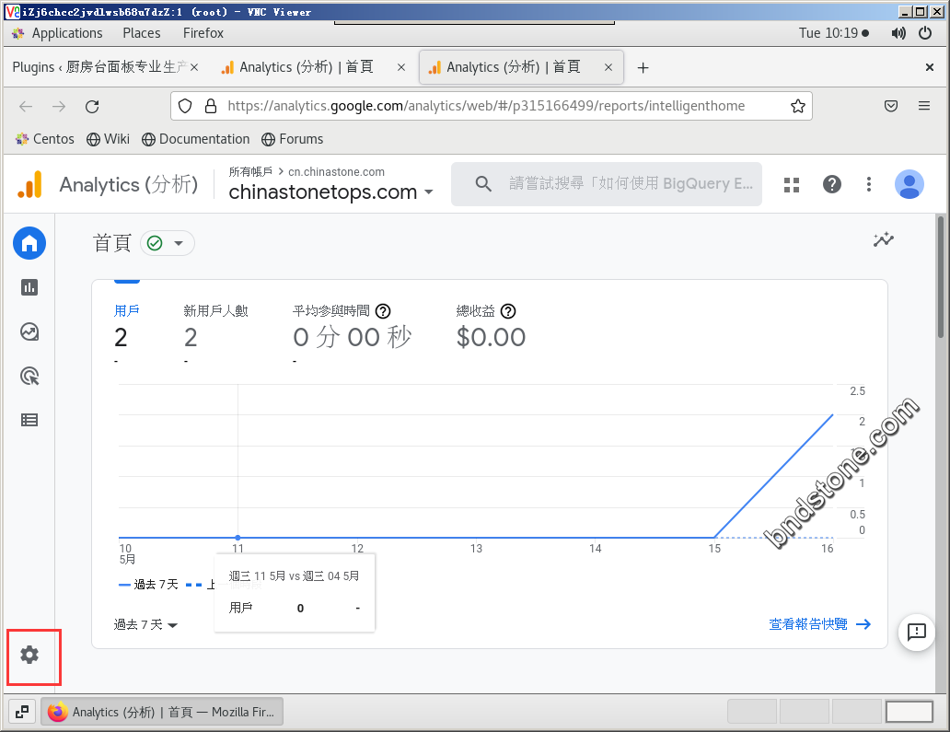The height and width of the screenshot is (732, 950).
Task: Open the Centos bookmark
Action: click(x=45, y=139)
